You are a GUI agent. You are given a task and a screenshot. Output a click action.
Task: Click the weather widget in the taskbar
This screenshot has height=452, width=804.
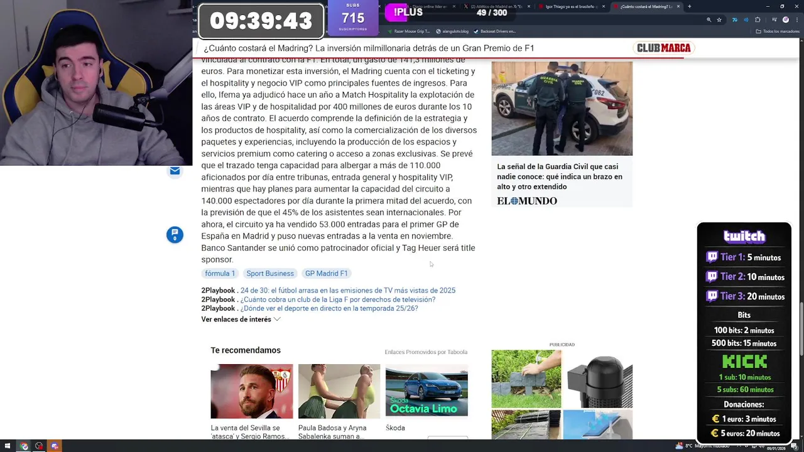point(701,446)
